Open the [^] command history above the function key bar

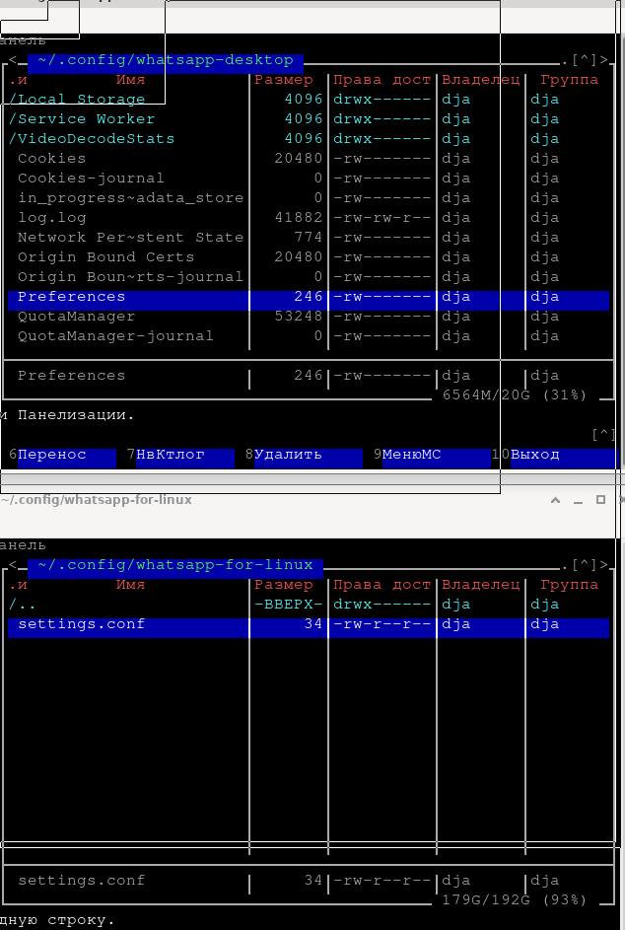[603, 435]
